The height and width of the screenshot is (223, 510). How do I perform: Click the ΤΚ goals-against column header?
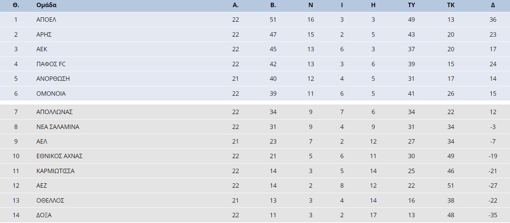(451, 5)
